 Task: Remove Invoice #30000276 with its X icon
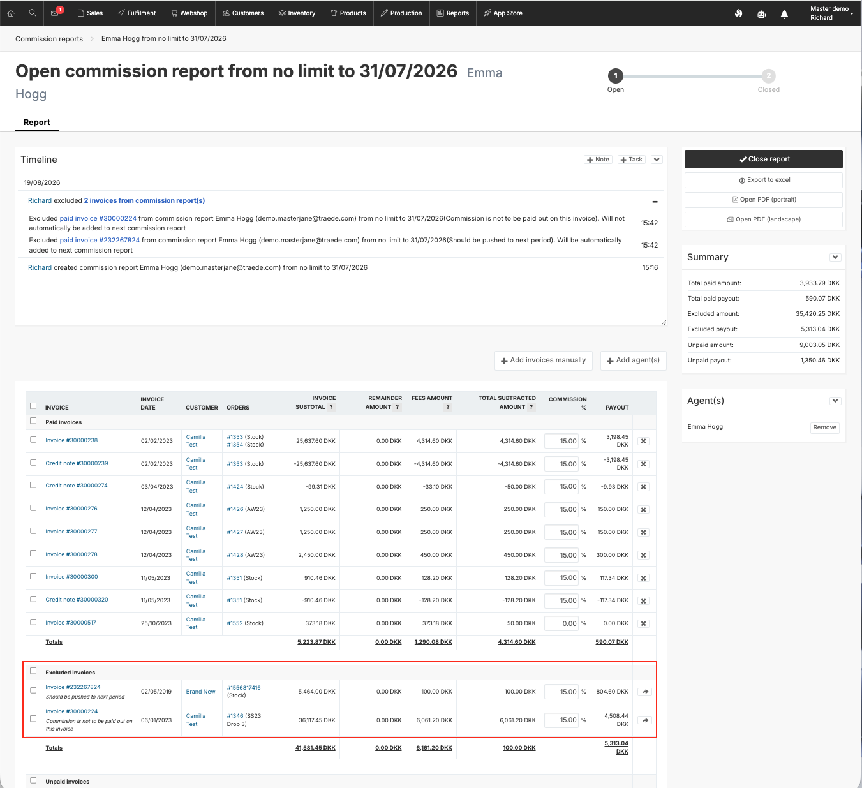[x=644, y=510]
